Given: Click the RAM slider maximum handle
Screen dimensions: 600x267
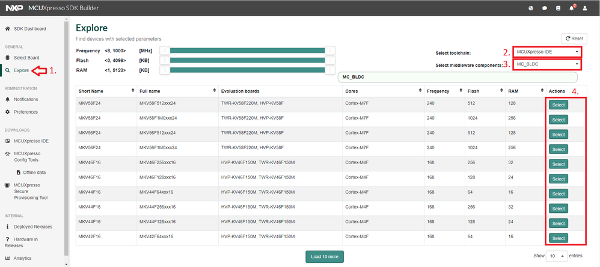Looking at the screenshot, I should tap(330, 70).
